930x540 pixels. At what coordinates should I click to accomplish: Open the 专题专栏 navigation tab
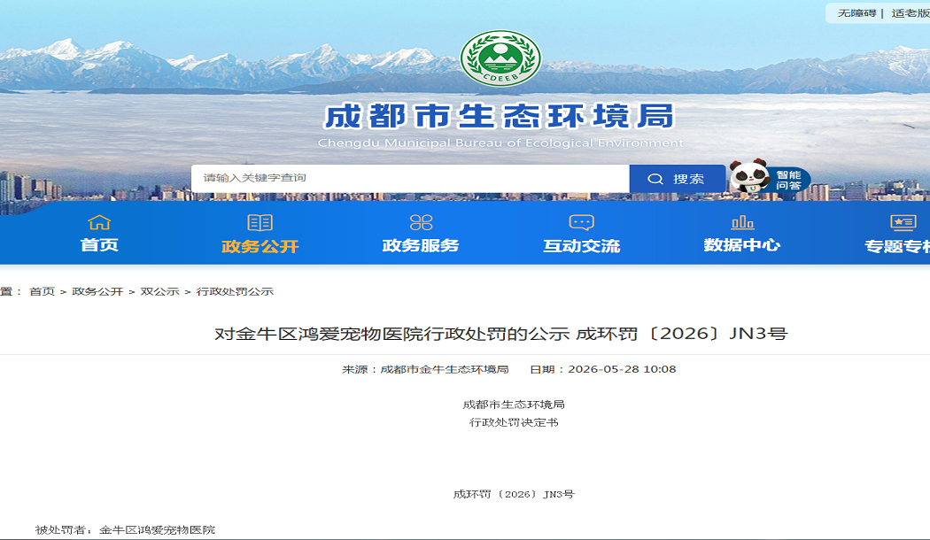click(896, 246)
